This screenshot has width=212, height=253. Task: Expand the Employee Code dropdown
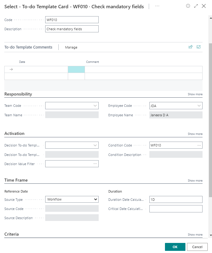pos(199,106)
